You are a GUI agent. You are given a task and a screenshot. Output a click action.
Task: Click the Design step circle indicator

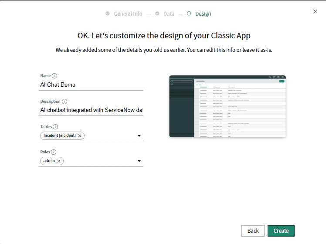coord(189,14)
